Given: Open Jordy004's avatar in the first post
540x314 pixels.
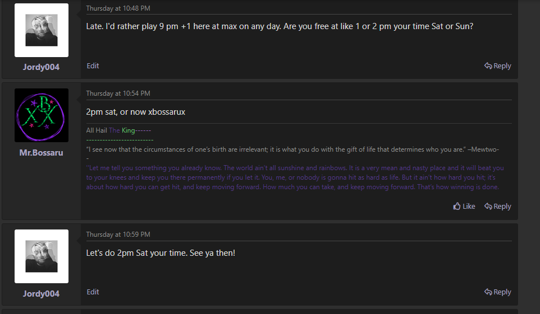Looking at the screenshot, I should tap(42, 30).
